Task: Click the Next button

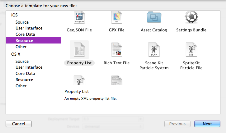Action: [207, 124]
